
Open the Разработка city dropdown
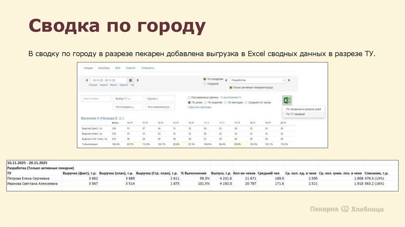pyautogui.click(x=257, y=80)
